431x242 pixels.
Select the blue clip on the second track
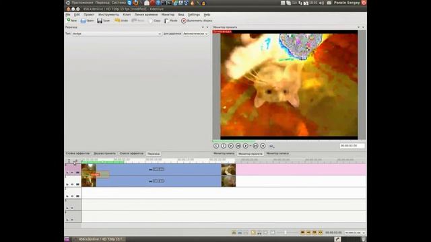point(158,181)
